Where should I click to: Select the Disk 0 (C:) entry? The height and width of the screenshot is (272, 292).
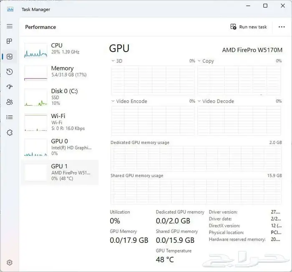tap(60, 97)
